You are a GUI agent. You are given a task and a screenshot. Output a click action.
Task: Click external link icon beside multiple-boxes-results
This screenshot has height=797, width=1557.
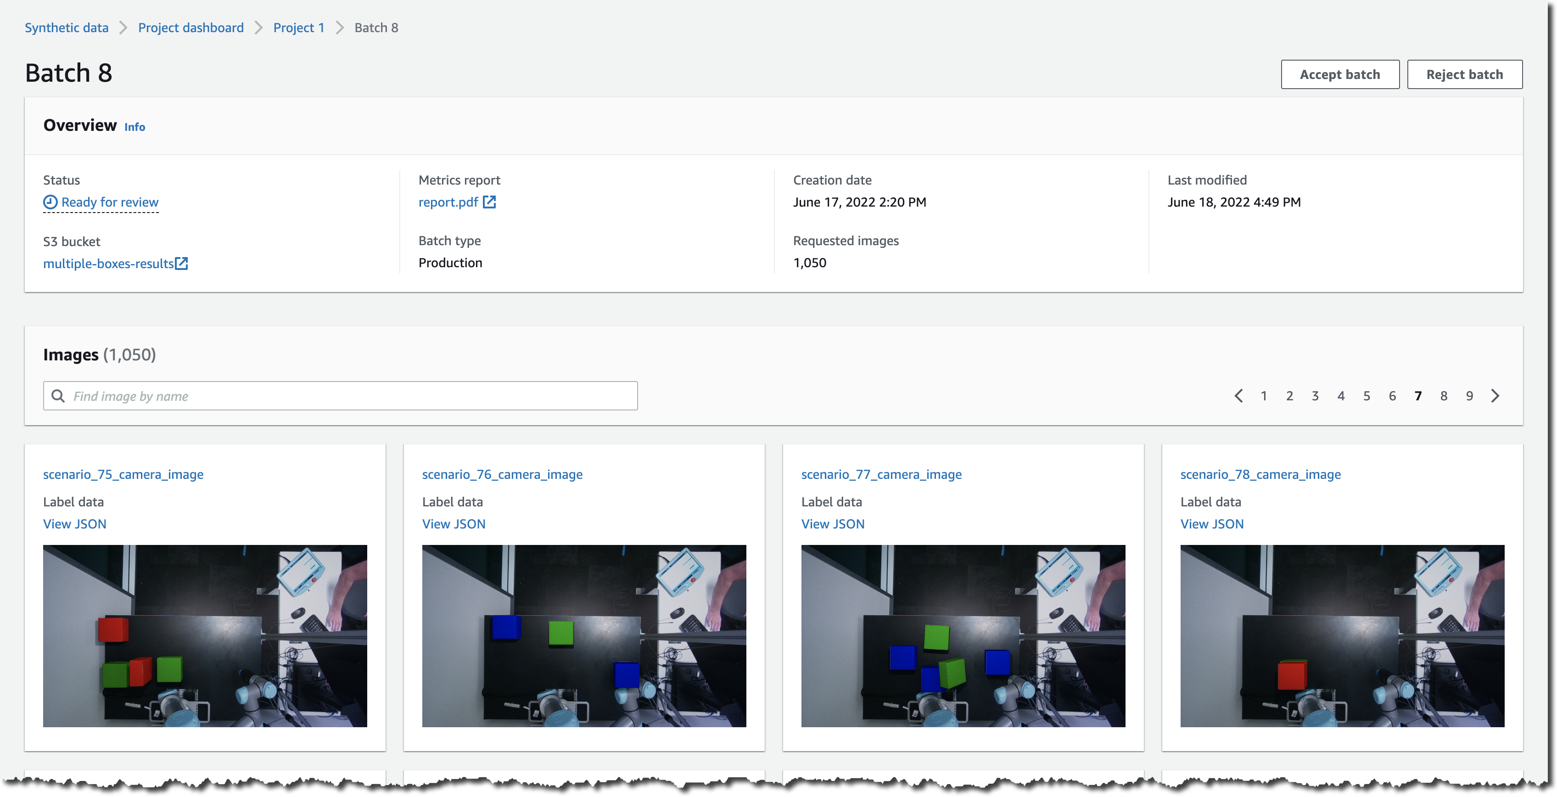tap(181, 264)
